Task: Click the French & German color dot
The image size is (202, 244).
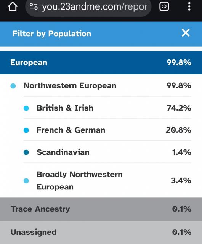Action: point(26,130)
